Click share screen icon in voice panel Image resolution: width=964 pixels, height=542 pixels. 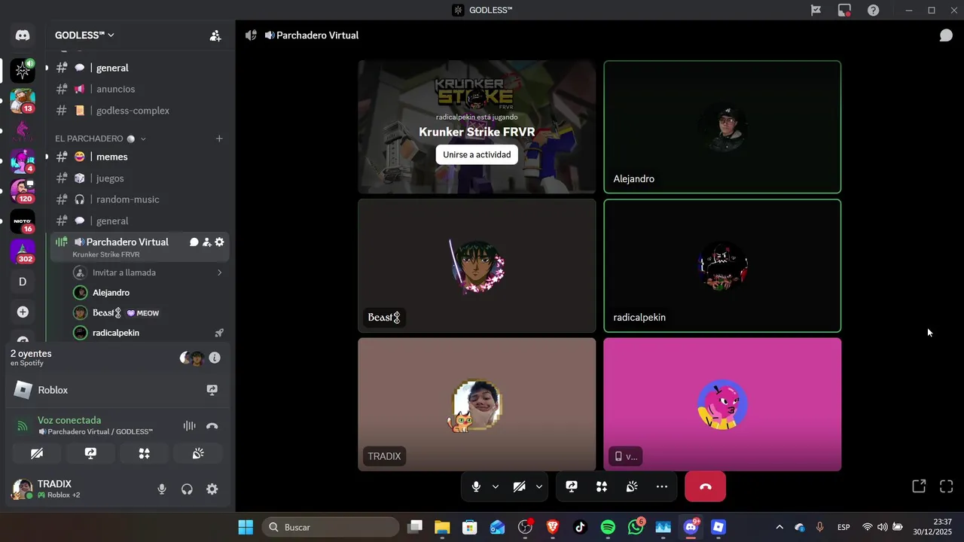tap(90, 453)
